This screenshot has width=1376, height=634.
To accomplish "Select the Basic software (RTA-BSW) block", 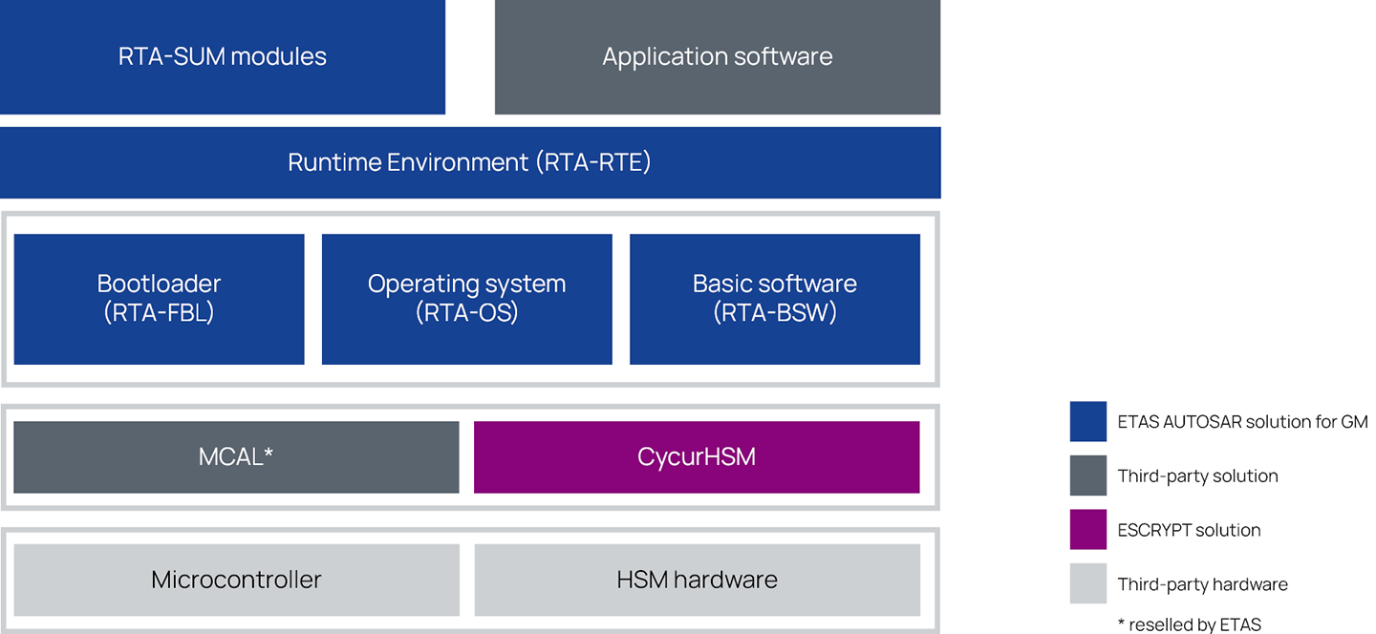I will [775, 299].
